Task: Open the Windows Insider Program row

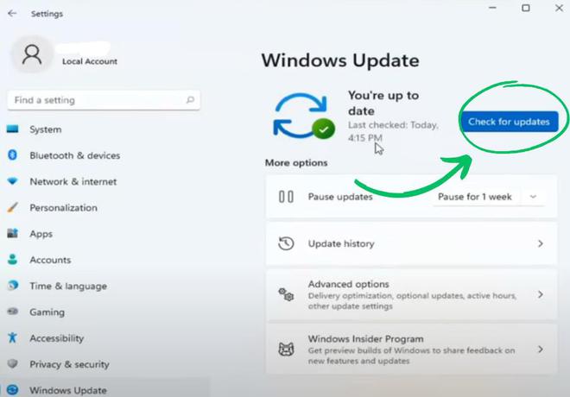Action: tap(411, 350)
